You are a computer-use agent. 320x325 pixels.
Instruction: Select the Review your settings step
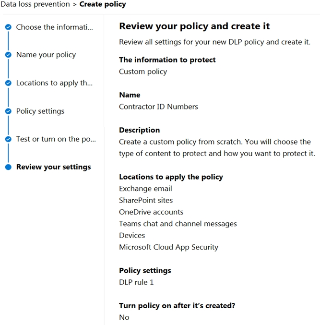pyautogui.click(x=53, y=167)
